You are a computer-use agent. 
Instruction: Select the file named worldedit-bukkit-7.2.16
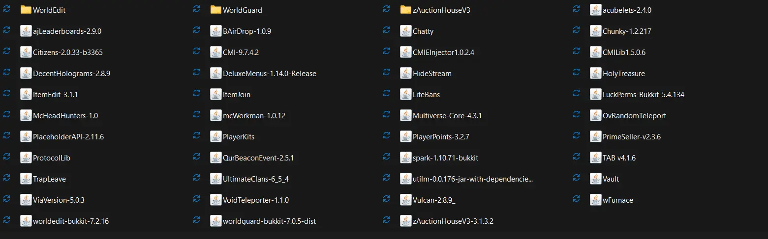[71, 221]
